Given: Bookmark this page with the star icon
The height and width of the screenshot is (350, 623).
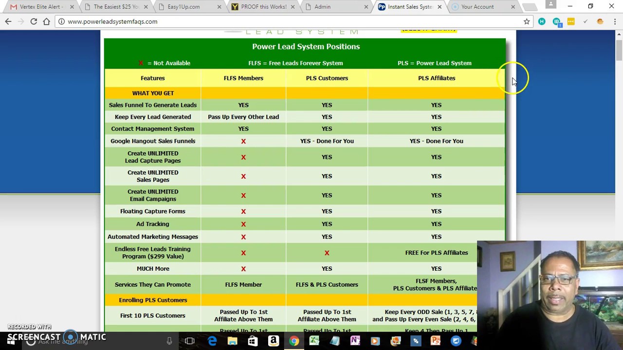Looking at the screenshot, I should click(x=527, y=21).
